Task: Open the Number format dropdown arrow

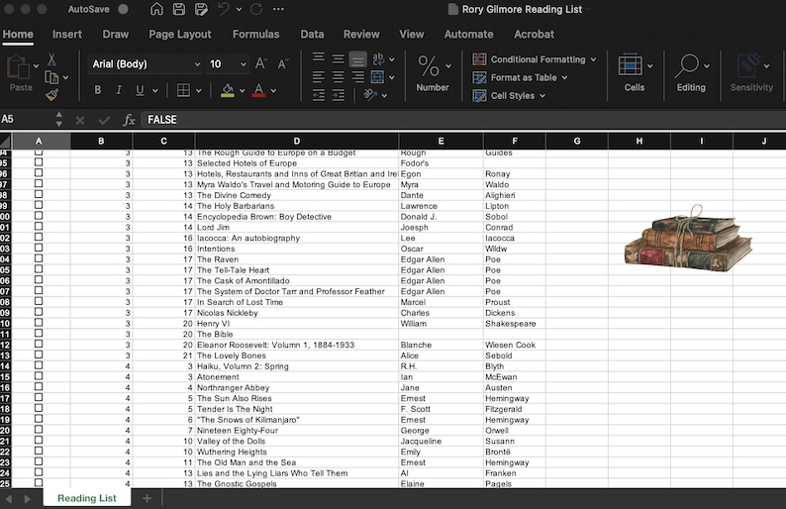Action: (x=448, y=65)
